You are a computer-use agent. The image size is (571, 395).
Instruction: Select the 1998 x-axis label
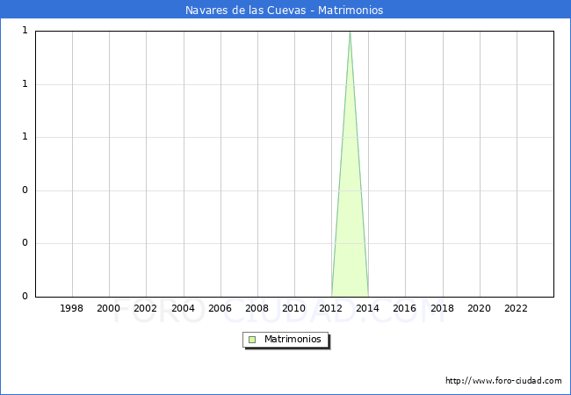coord(71,308)
